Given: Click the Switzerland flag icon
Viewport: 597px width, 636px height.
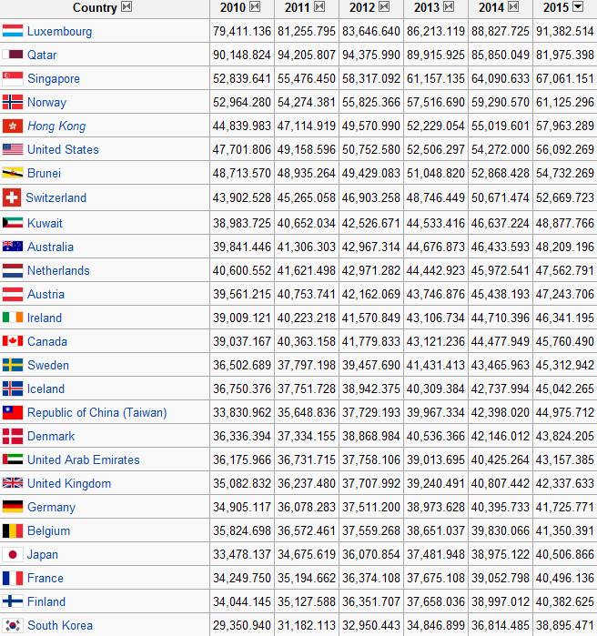Looking at the screenshot, I should pos(12,197).
